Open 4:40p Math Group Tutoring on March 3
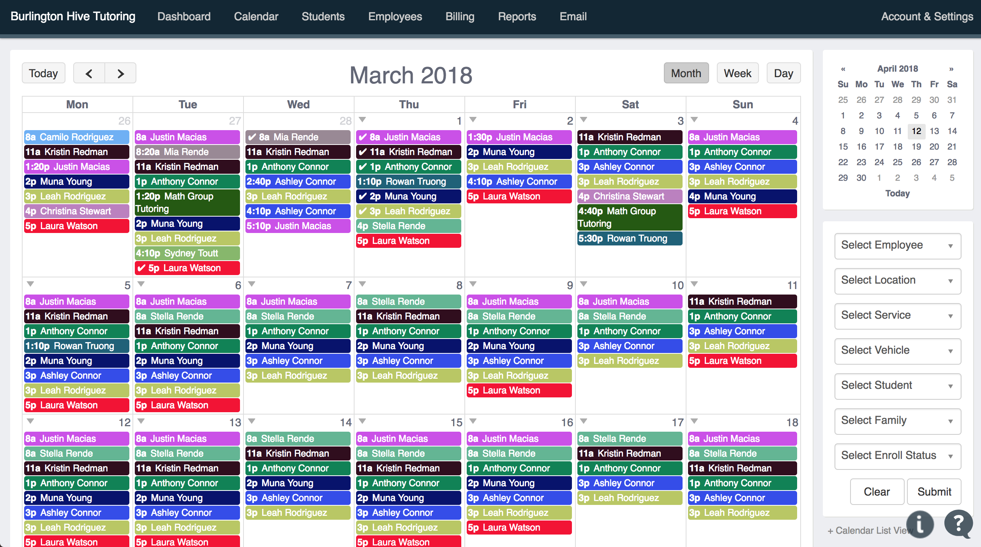 click(x=630, y=217)
